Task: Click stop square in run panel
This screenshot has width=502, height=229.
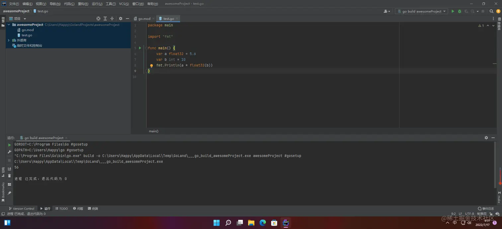Action: click(9, 160)
